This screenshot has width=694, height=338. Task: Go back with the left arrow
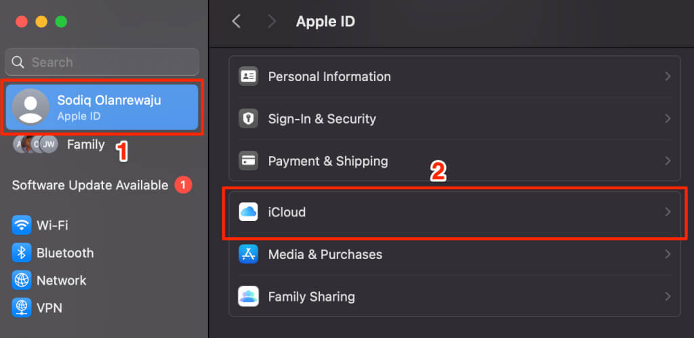click(x=237, y=21)
